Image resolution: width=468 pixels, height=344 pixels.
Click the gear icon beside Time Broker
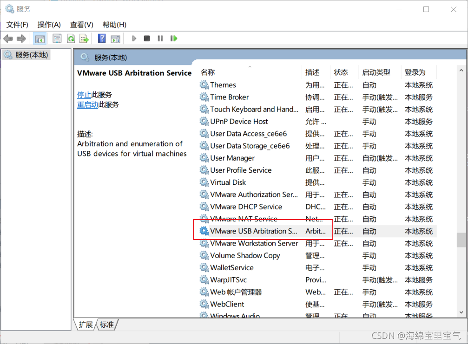pyautogui.click(x=204, y=97)
